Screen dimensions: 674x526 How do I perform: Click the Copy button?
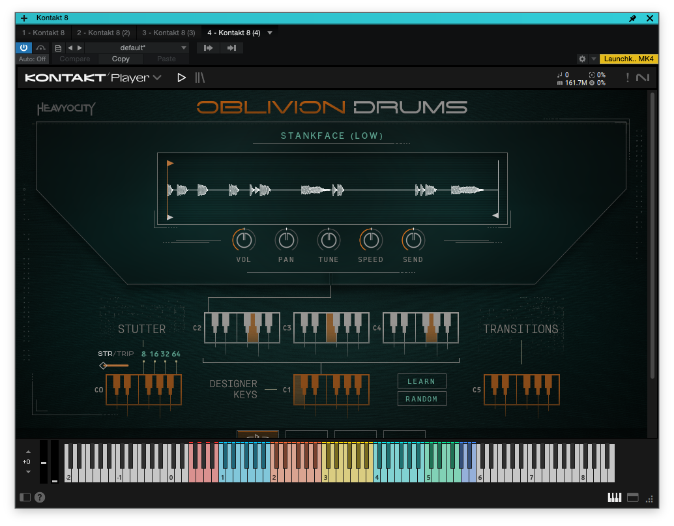[x=121, y=59]
